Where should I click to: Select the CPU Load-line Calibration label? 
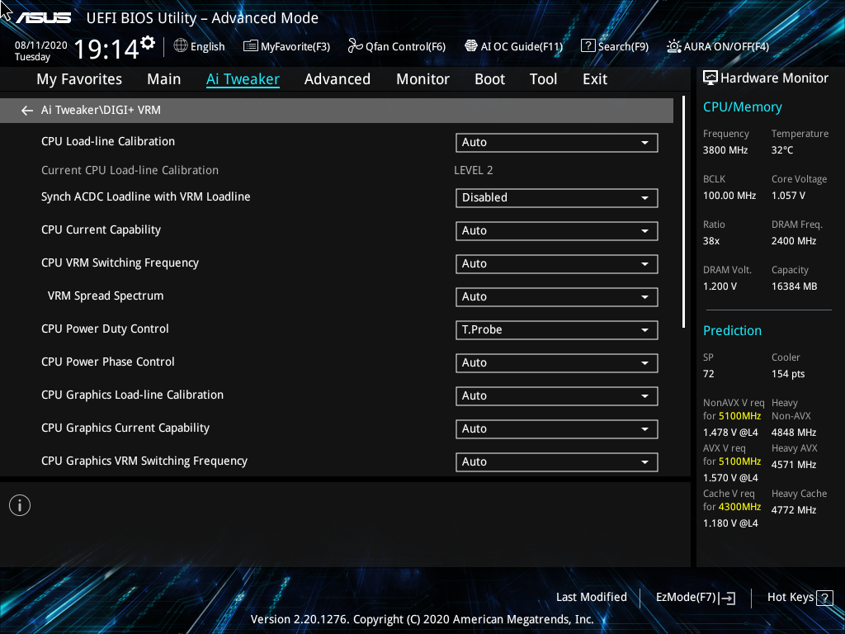[108, 141]
